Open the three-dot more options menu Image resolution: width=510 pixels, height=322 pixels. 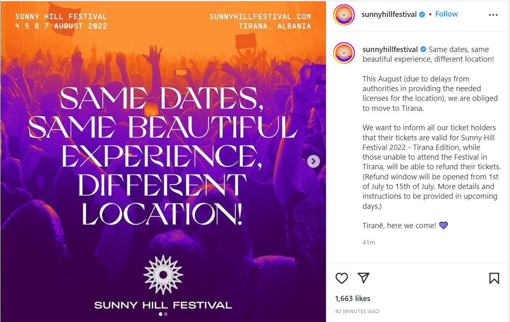pyautogui.click(x=493, y=15)
